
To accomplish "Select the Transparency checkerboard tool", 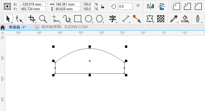I will click(161, 19).
